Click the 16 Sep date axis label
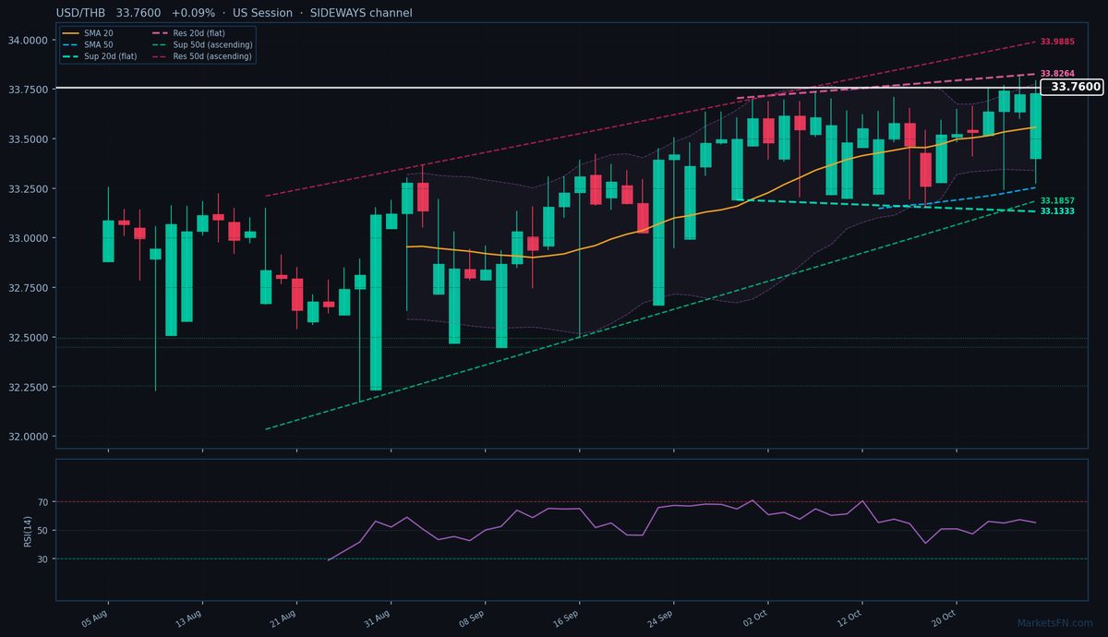Screen dimensions: 1108x637 coord(566,617)
